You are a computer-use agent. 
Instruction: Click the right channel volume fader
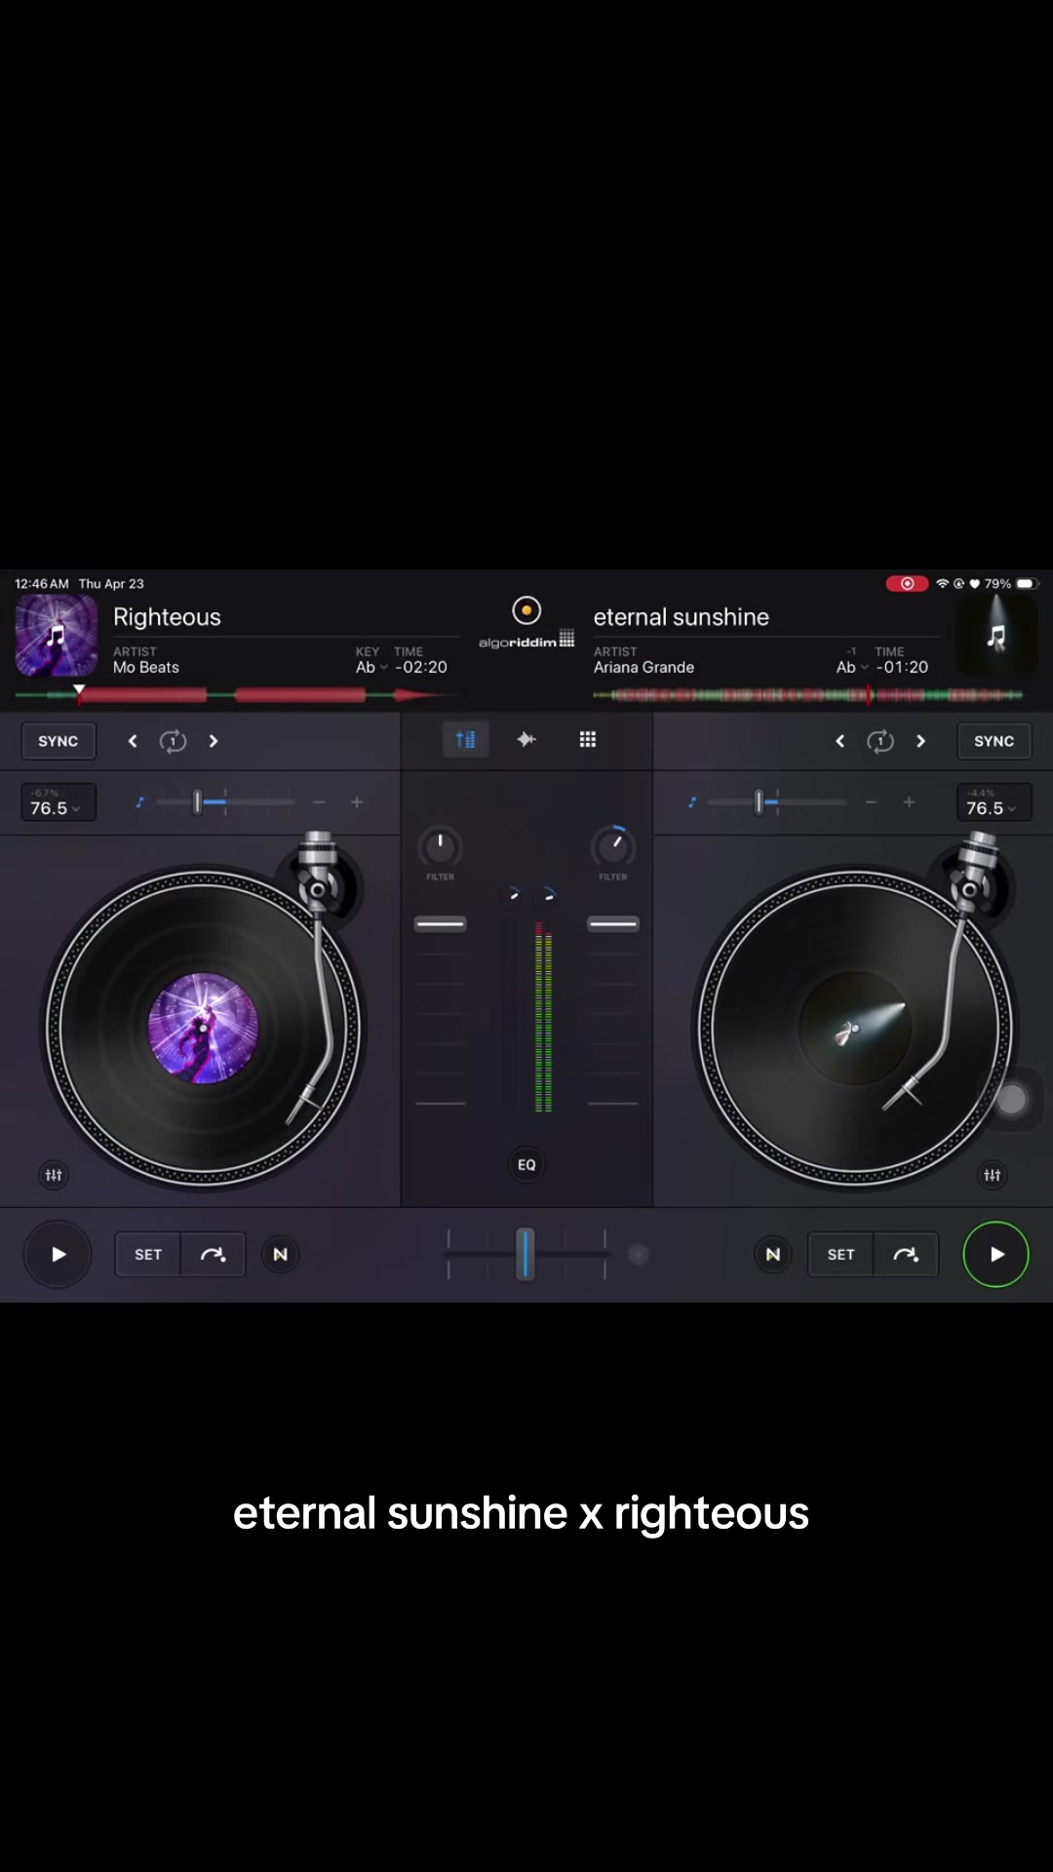click(x=613, y=923)
